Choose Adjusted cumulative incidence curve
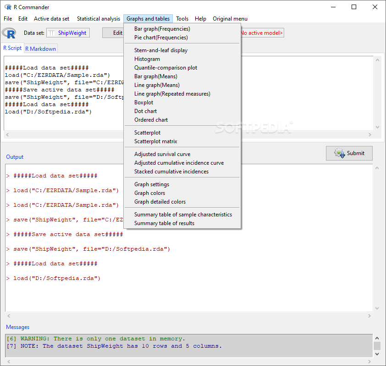This screenshot has width=386, height=366. (x=182, y=162)
